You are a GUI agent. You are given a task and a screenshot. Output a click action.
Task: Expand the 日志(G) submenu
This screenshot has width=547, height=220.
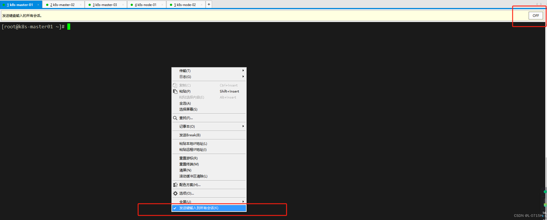tap(209, 77)
